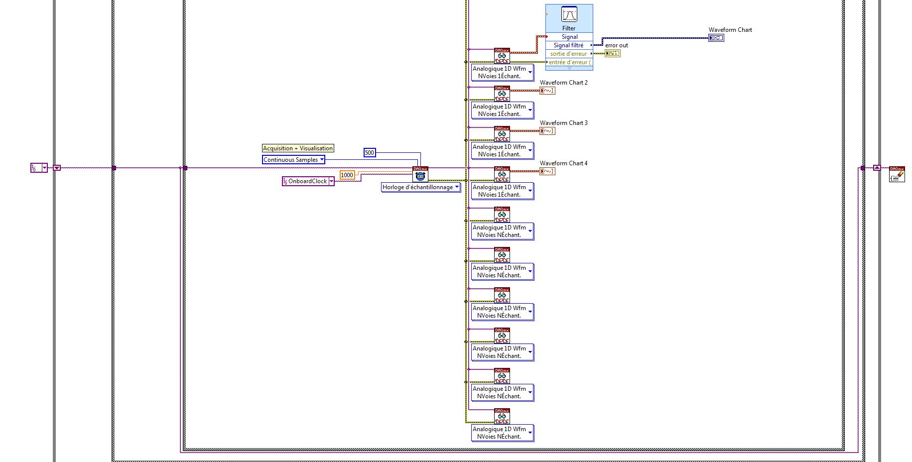This screenshot has width=912, height=462.
Task: Click the error out label text
Action: 617,45
